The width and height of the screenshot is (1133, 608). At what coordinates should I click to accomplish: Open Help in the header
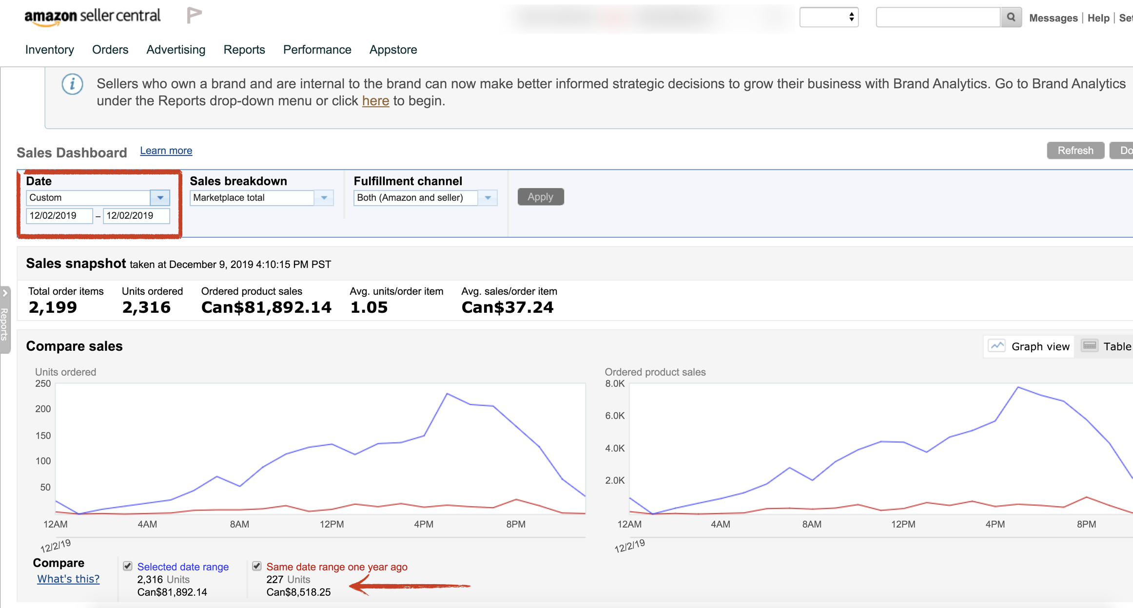(x=1098, y=18)
